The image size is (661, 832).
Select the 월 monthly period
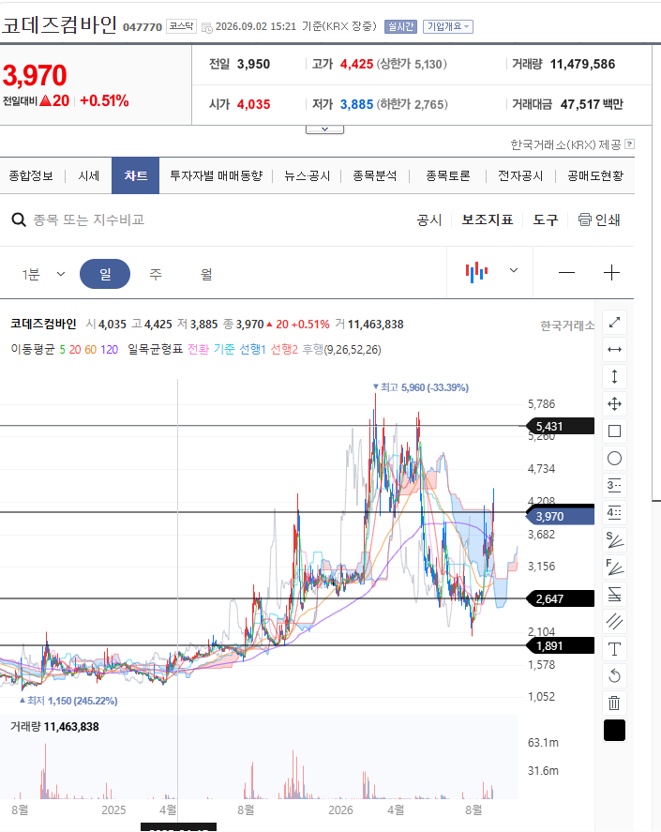(x=206, y=274)
